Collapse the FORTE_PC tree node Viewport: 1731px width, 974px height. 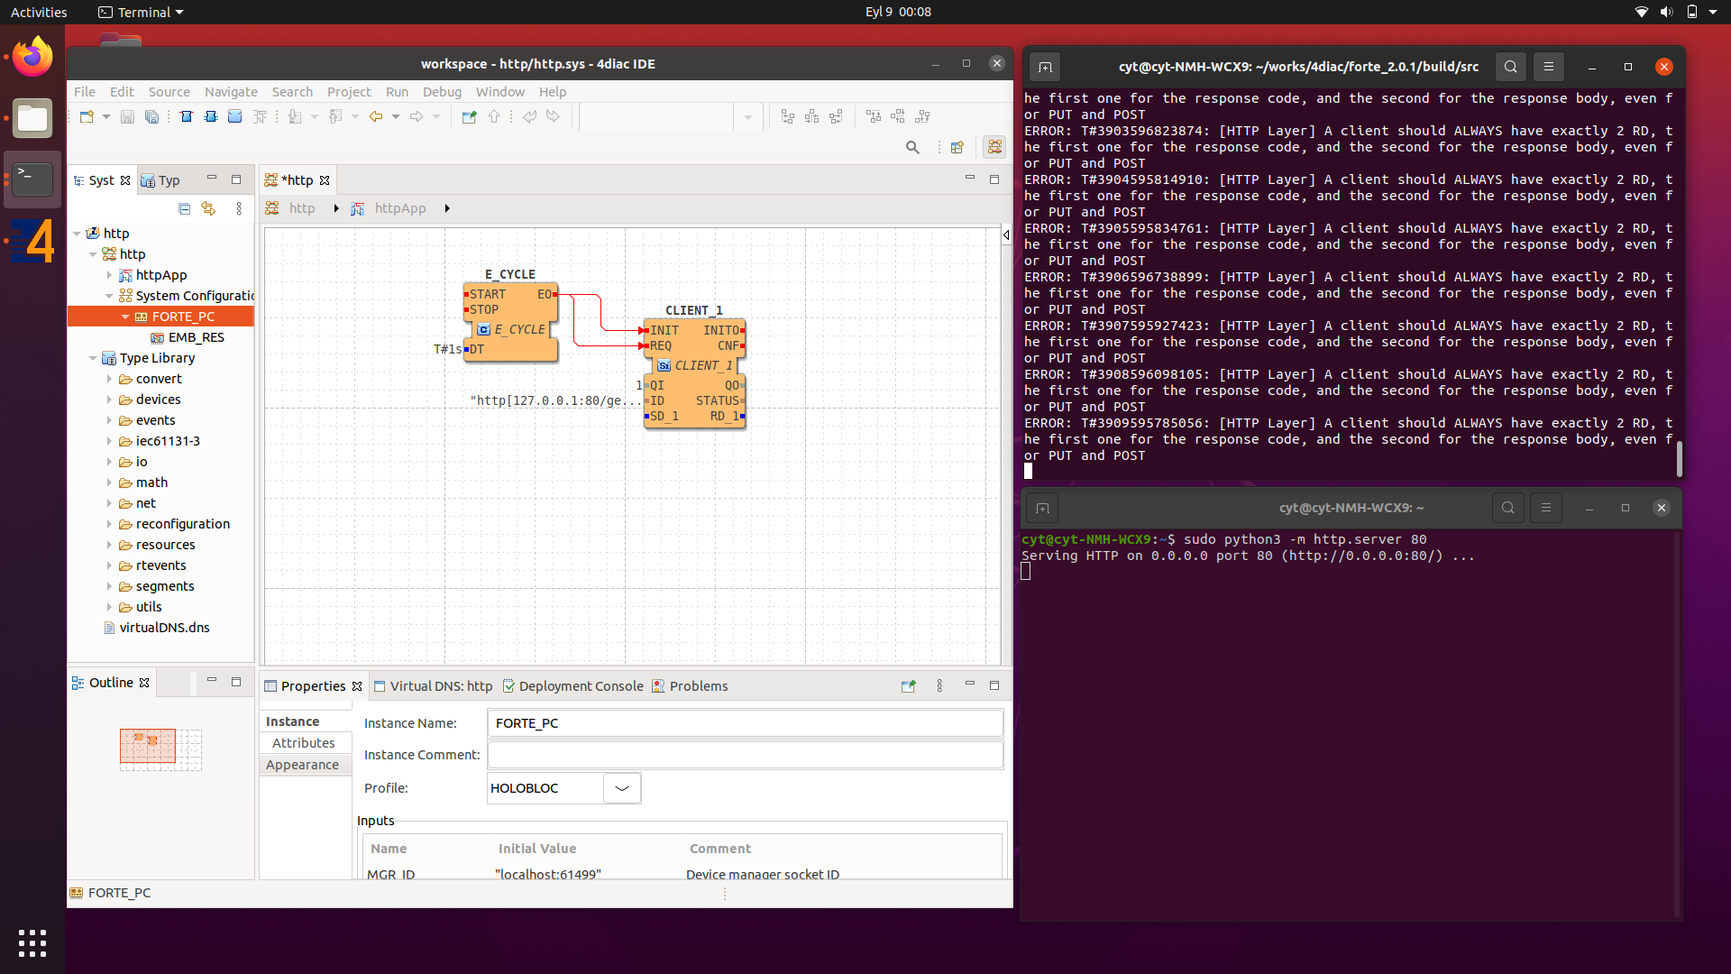pyautogui.click(x=125, y=317)
